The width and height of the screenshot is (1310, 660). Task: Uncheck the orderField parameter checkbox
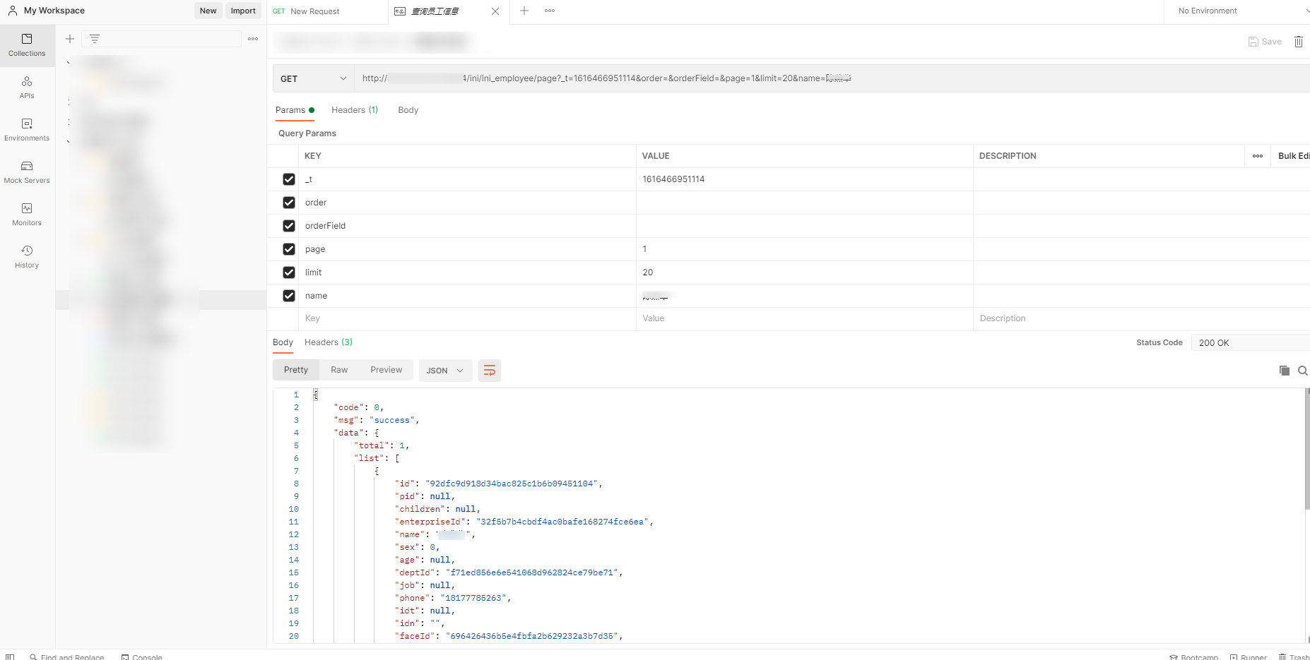pyautogui.click(x=289, y=226)
